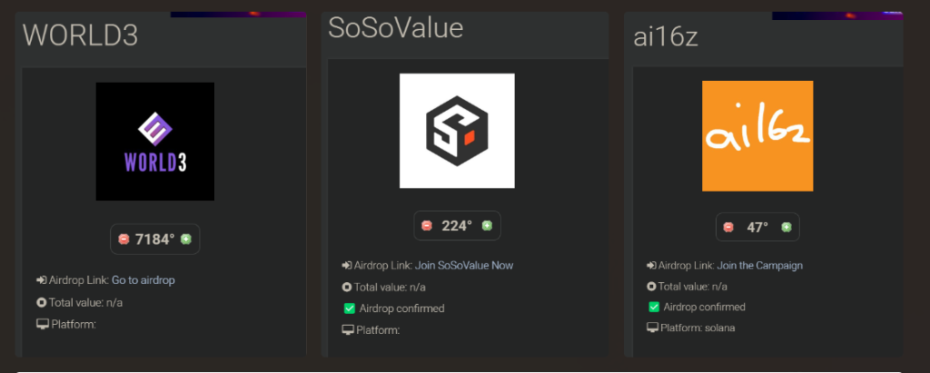
Task: Downvote SoSoValue with the red minus icon
Action: click(x=427, y=225)
